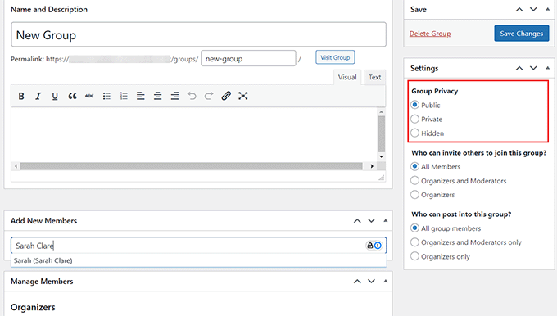
Task: Choose Sarah (Sarah Clare) suggestion
Action: 198,260
